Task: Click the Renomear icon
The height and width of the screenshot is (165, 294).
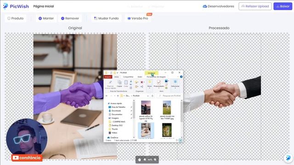Action: 142,87
